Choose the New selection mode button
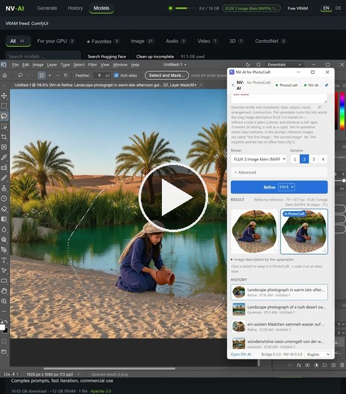346x394 pixels. 41,75
